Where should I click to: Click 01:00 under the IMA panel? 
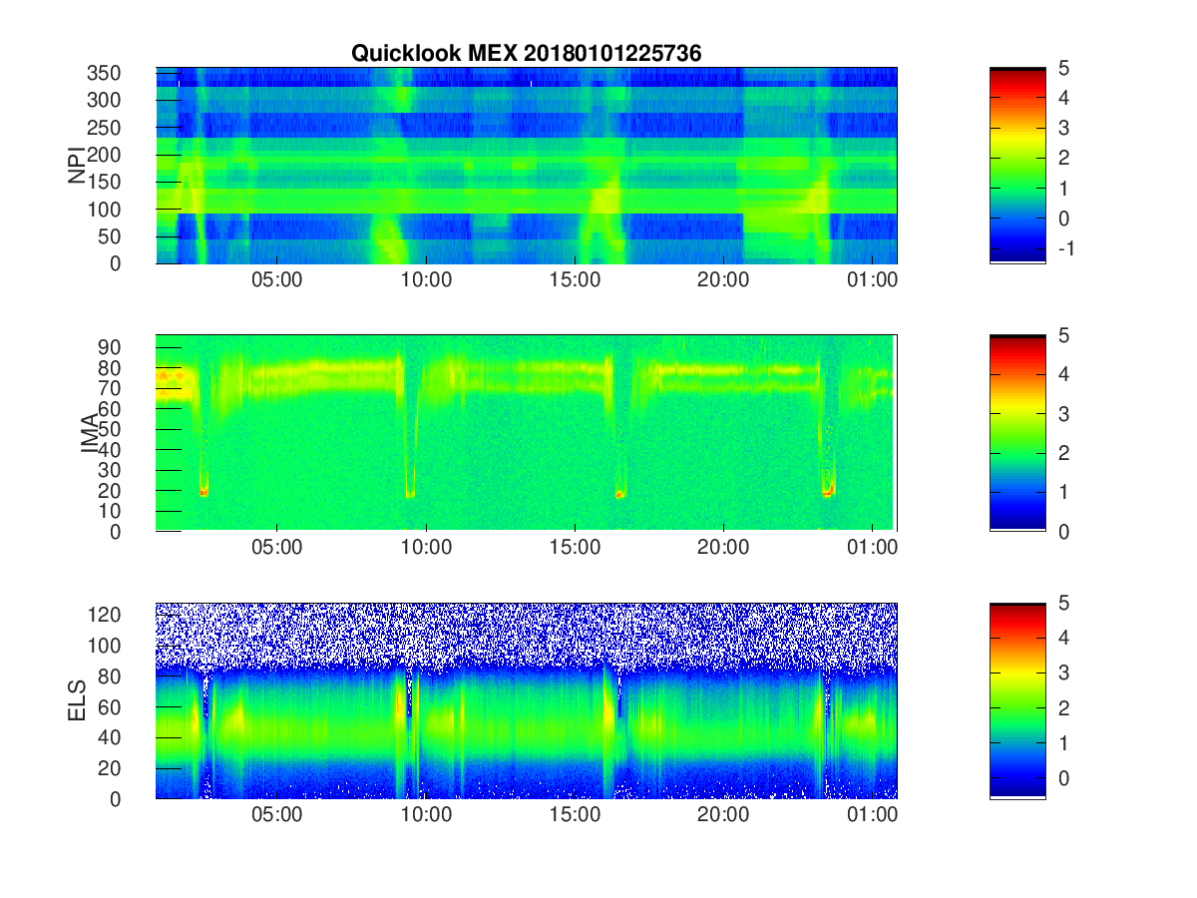pos(873,548)
